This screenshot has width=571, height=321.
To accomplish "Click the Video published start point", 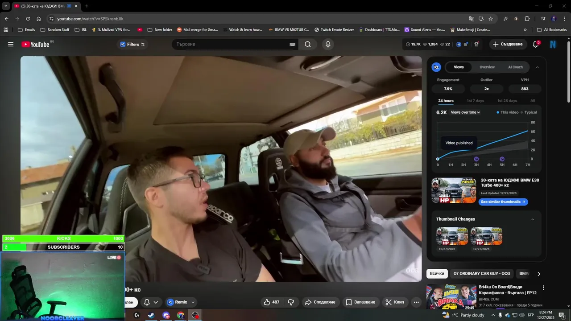I will pos(438,159).
